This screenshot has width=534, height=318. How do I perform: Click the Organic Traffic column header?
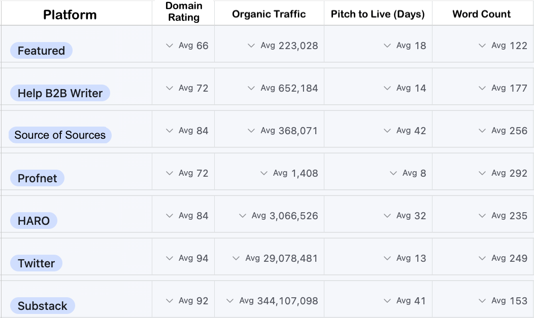point(269,14)
